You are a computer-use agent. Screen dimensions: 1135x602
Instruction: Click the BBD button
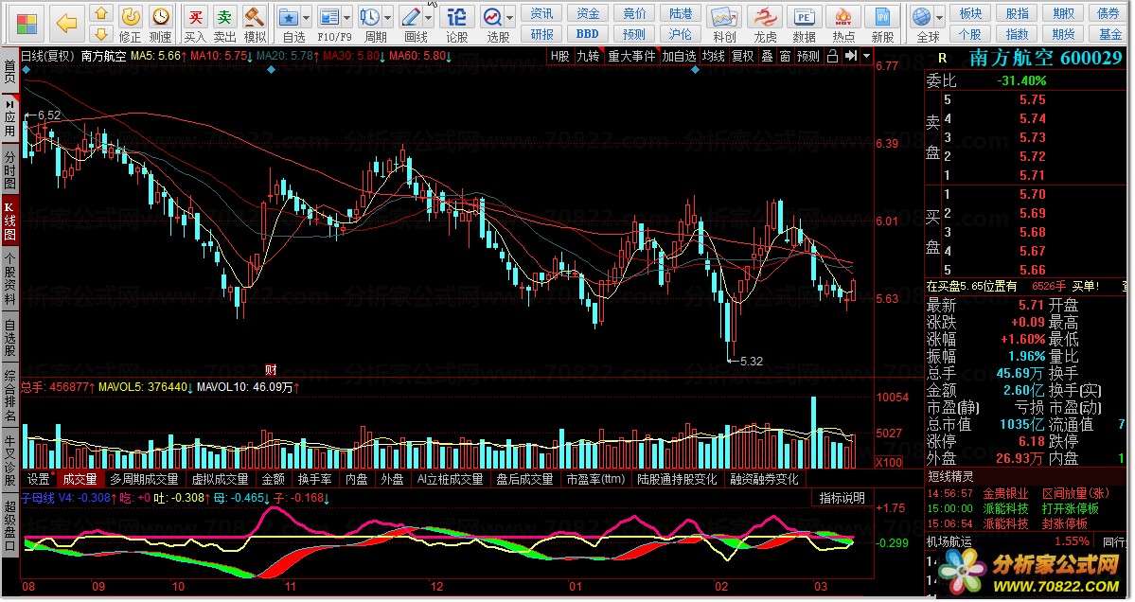[x=588, y=34]
